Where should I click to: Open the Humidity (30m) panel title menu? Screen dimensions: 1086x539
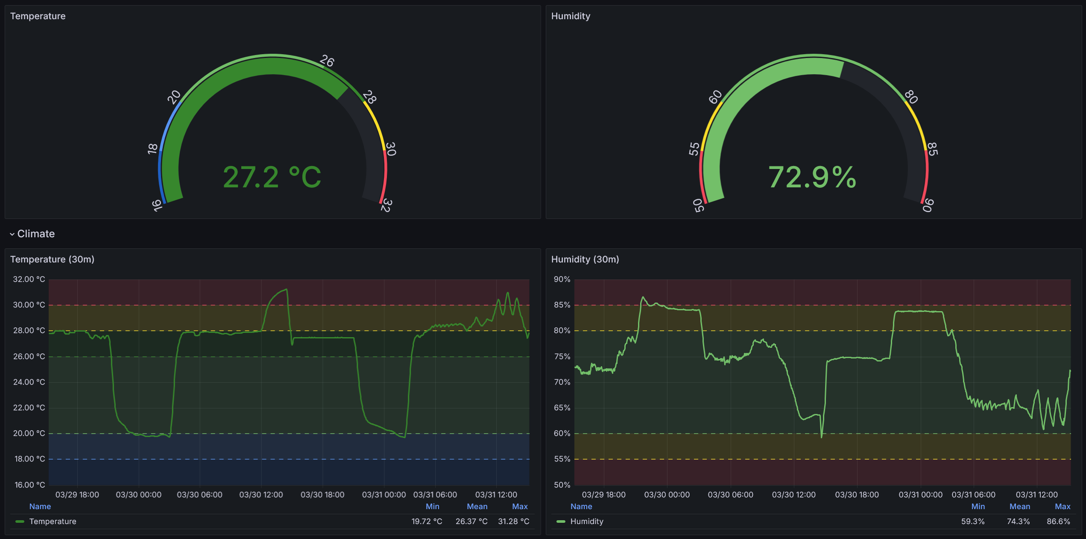pos(585,259)
